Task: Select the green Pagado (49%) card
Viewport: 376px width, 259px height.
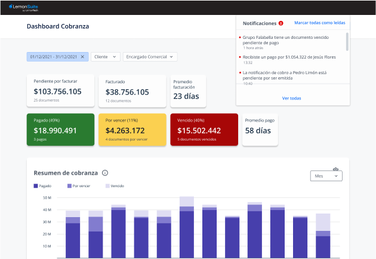Action: coord(60,129)
